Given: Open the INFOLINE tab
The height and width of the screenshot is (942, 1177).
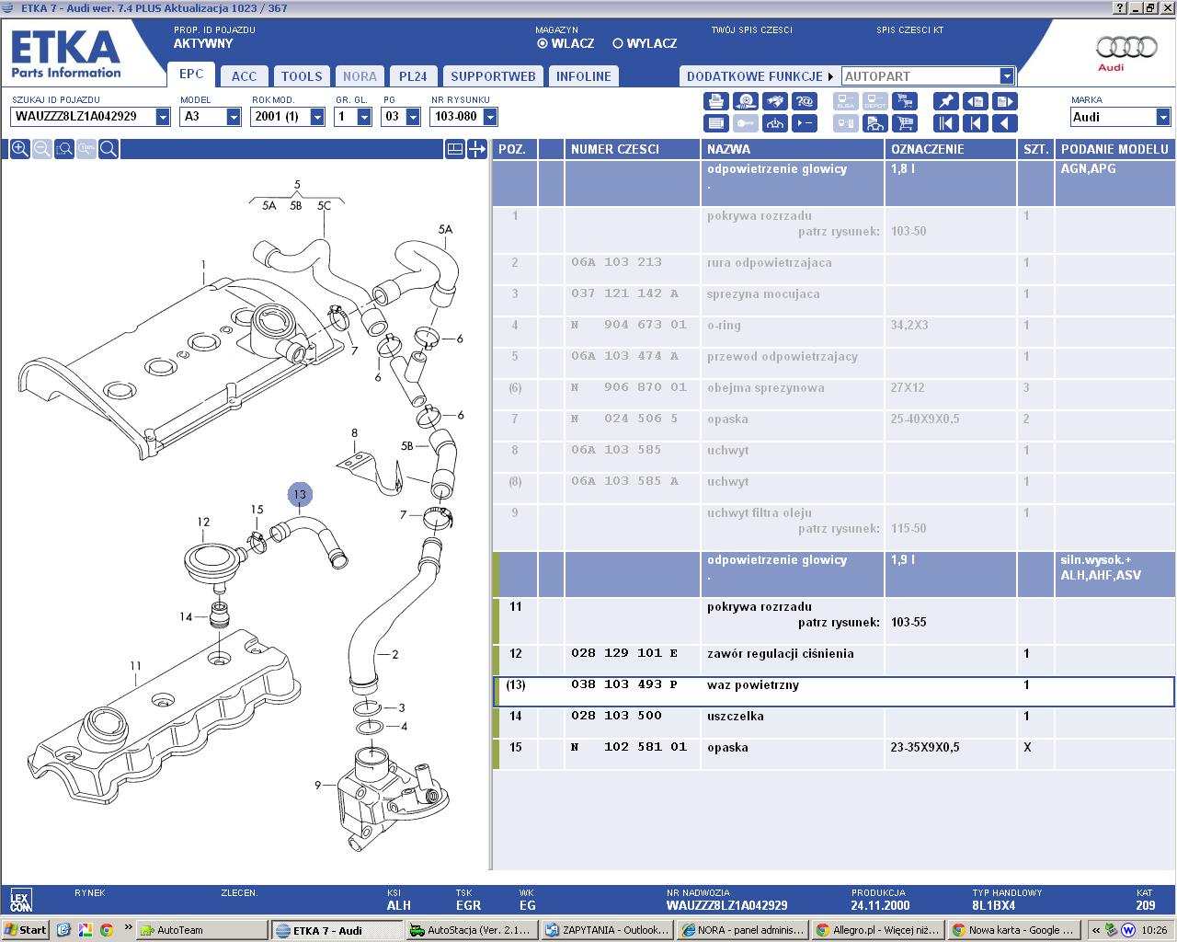Looking at the screenshot, I should tap(584, 76).
